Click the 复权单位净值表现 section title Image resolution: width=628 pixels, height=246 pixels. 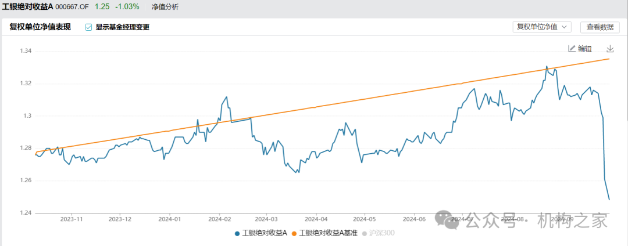click(40, 27)
